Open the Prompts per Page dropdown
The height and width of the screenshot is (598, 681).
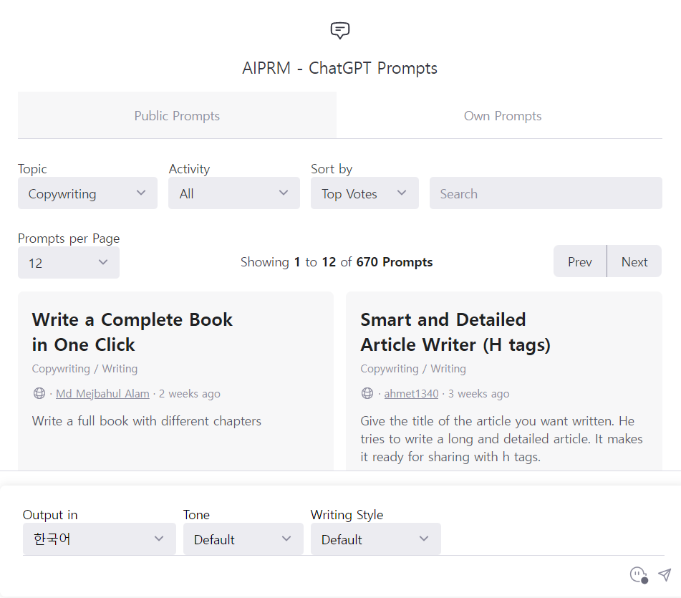69,263
